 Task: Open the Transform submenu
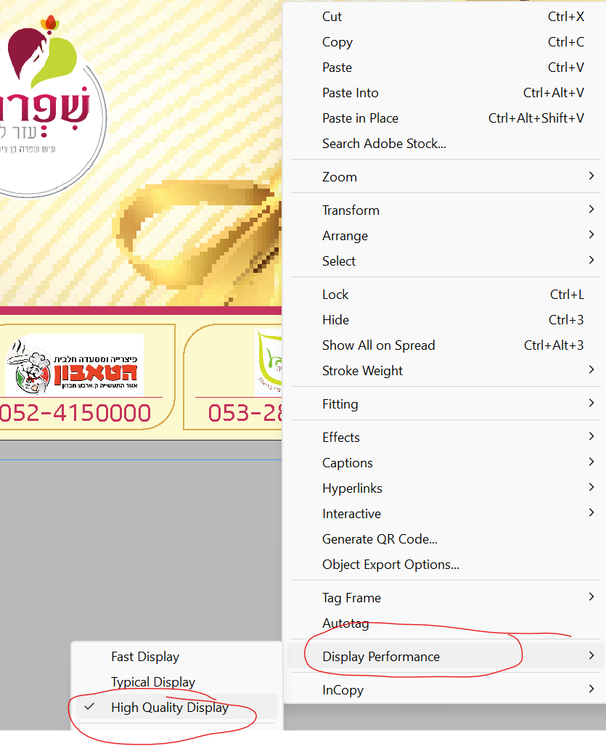tap(446, 210)
